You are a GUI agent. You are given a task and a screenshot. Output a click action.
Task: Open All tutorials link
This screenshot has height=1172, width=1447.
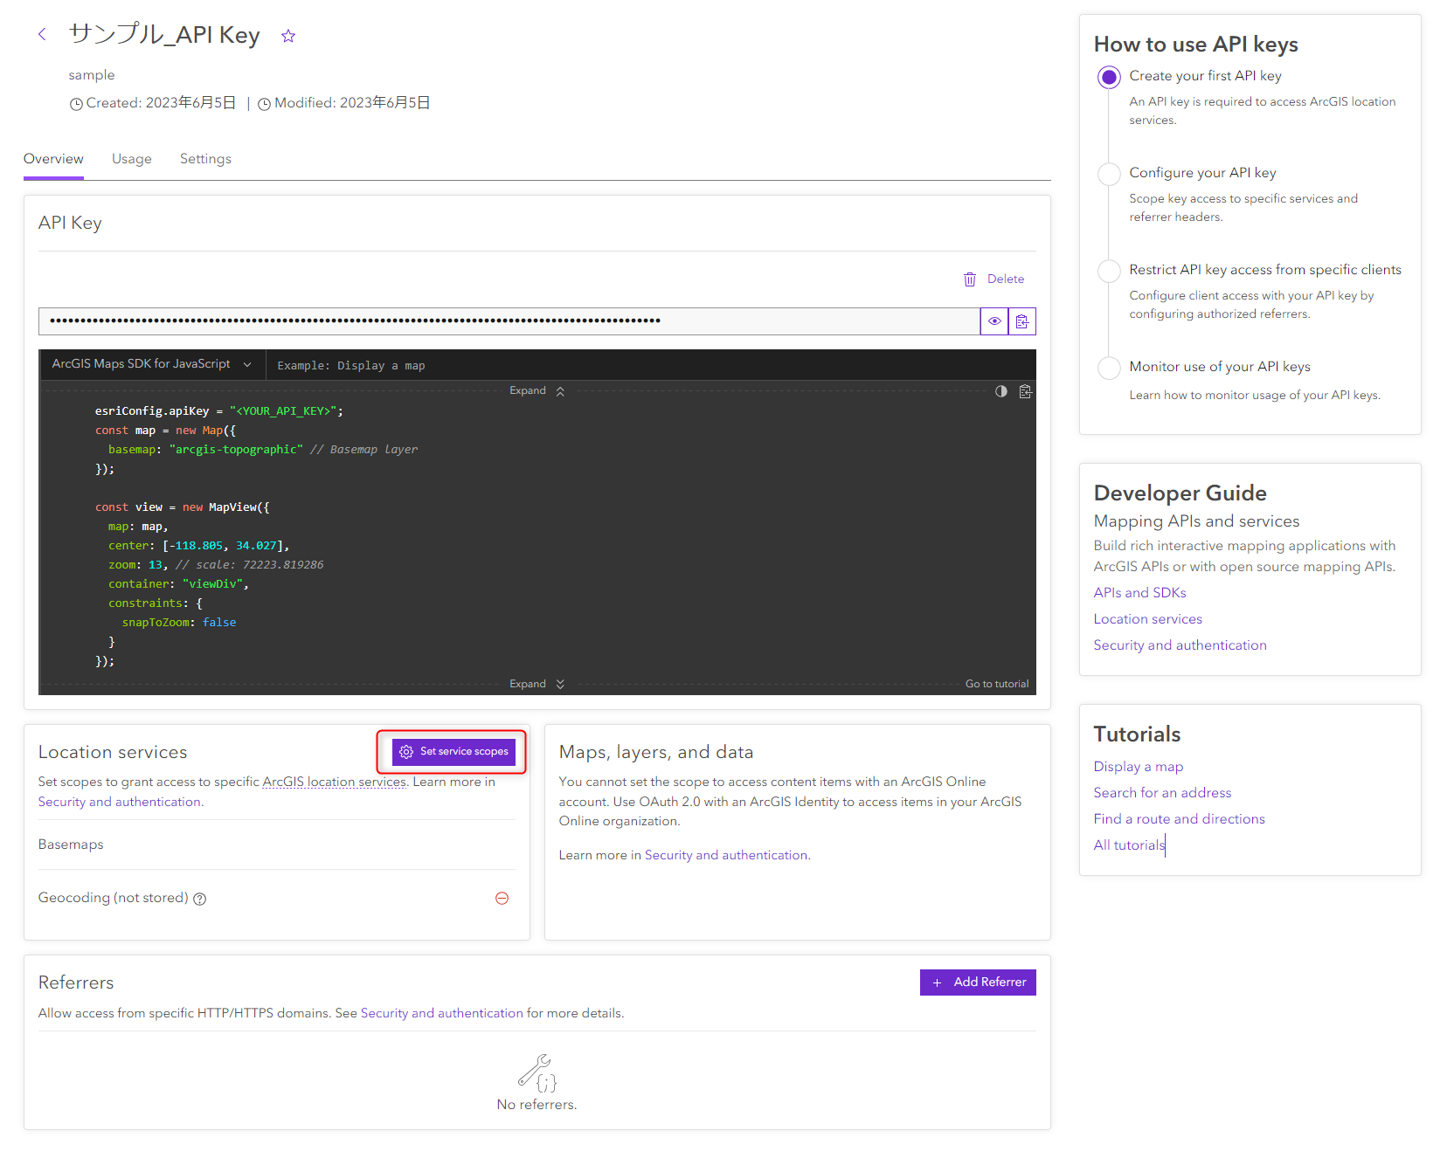[1129, 845]
